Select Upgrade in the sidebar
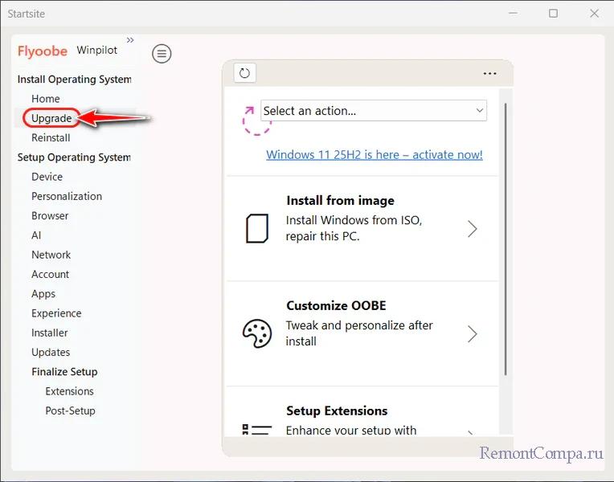Viewport: 614px width, 482px height. tap(51, 118)
